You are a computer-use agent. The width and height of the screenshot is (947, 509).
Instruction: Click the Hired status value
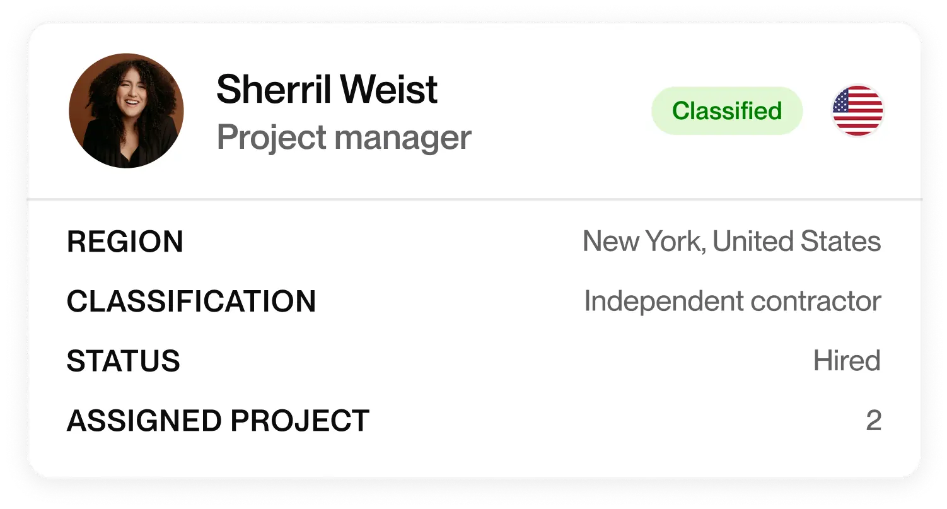pos(847,360)
